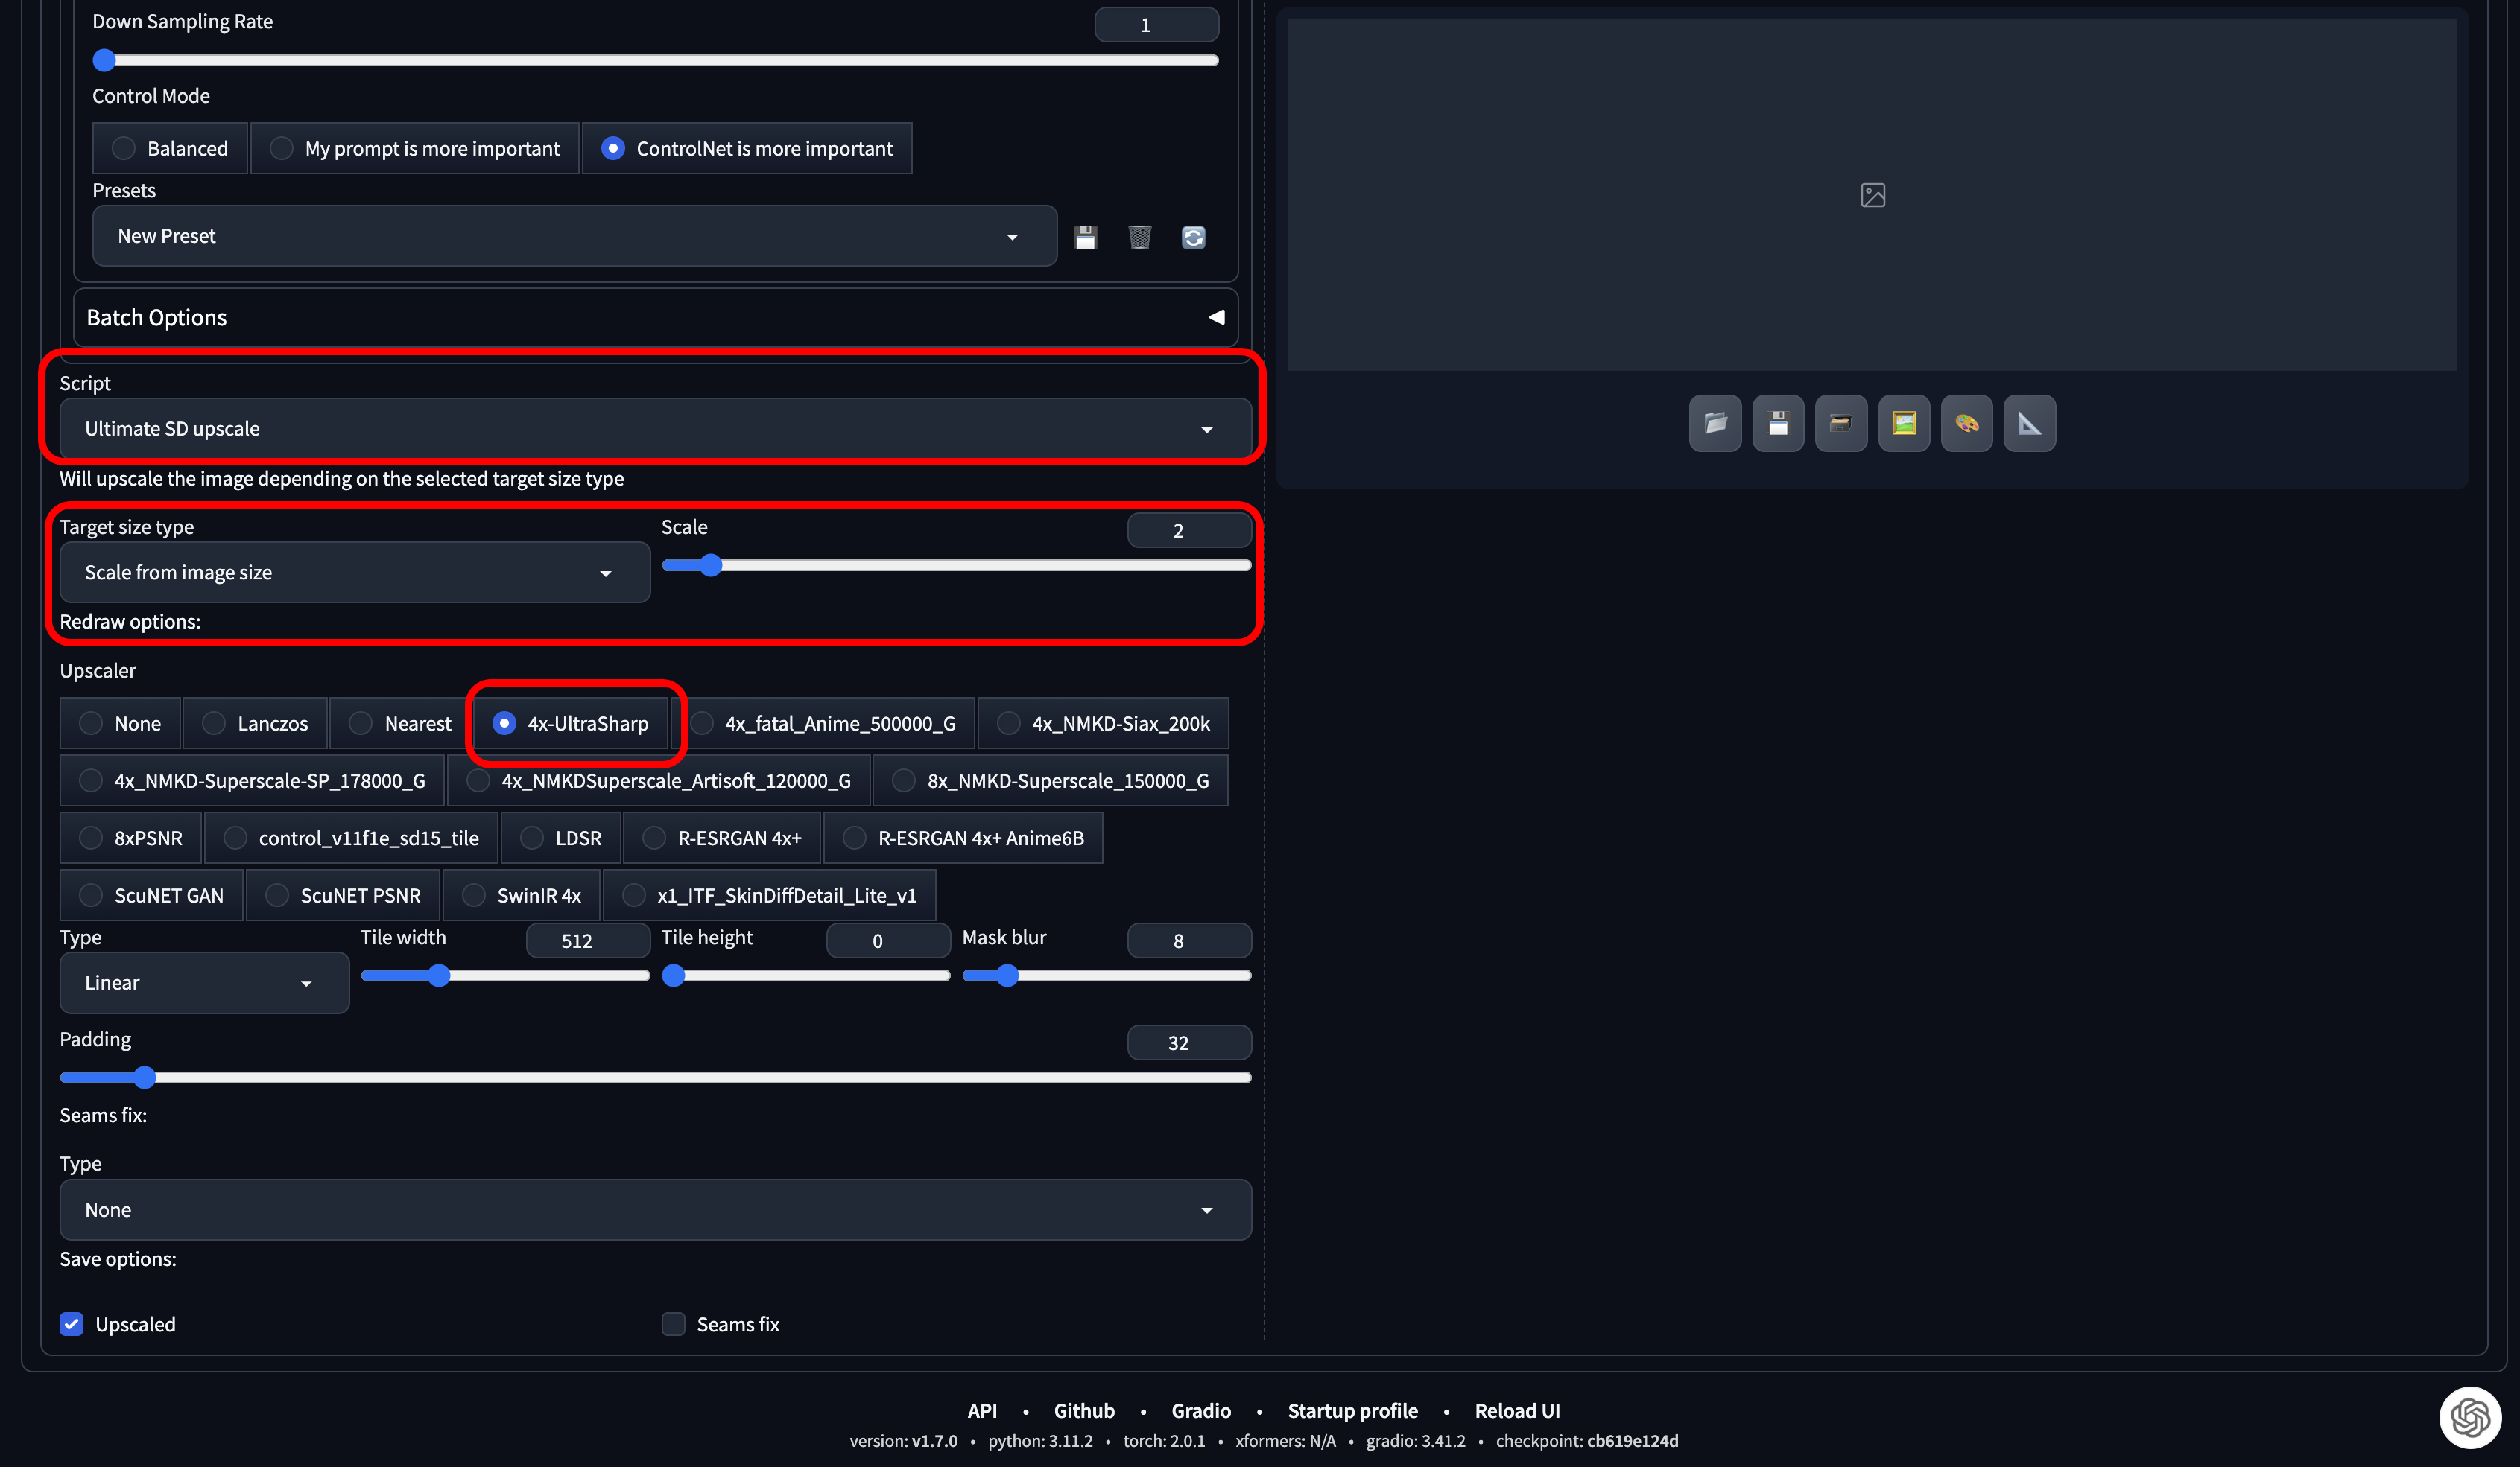The width and height of the screenshot is (2520, 1467).
Task: Delete preset using trash can icon
Action: coord(1139,237)
